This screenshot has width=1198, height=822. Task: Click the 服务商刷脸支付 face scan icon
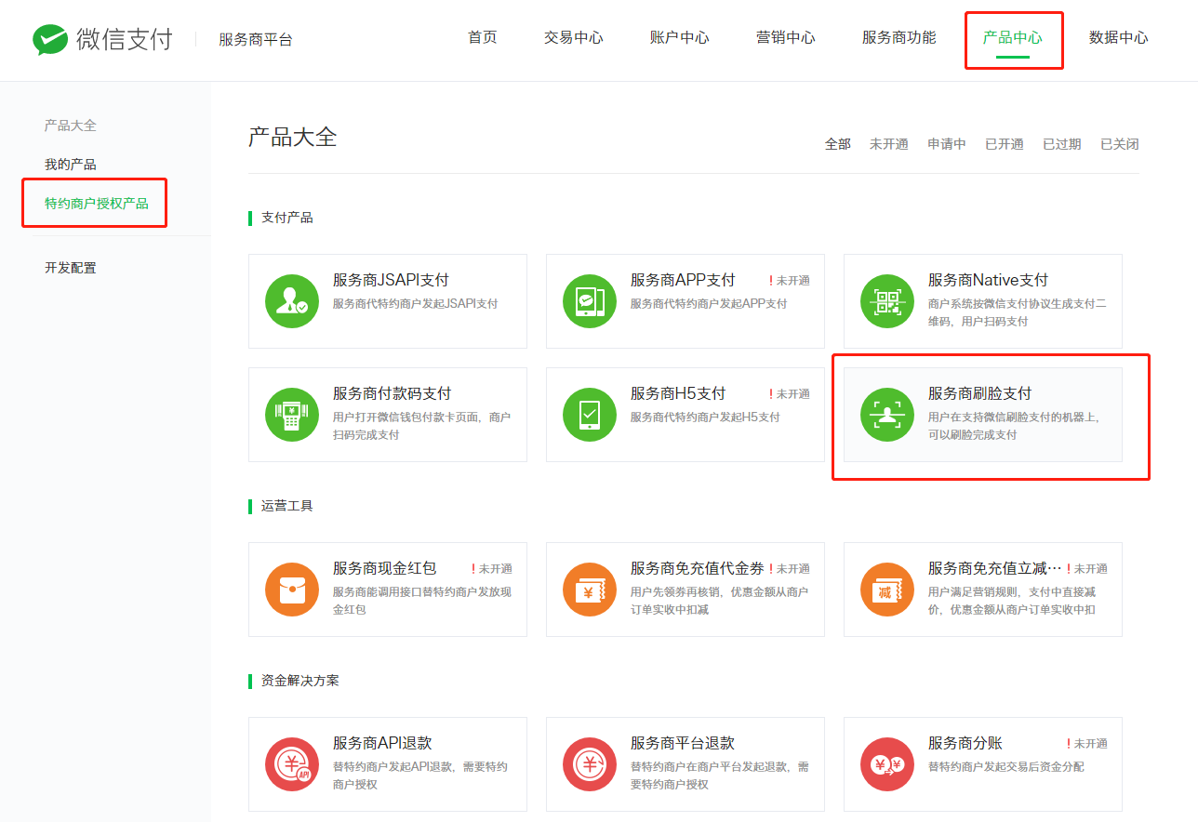[x=887, y=415]
